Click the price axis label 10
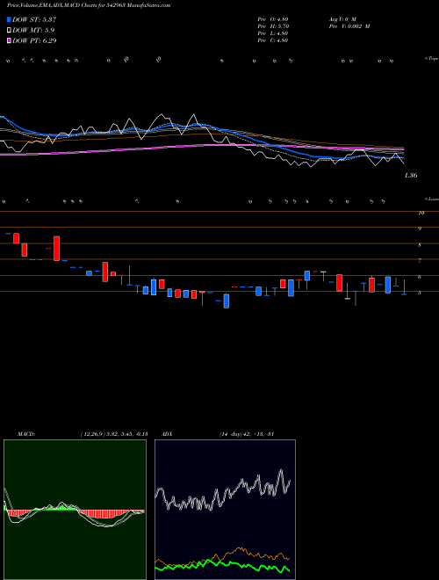The width and height of the screenshot is (439, 580). coord(421,213)
